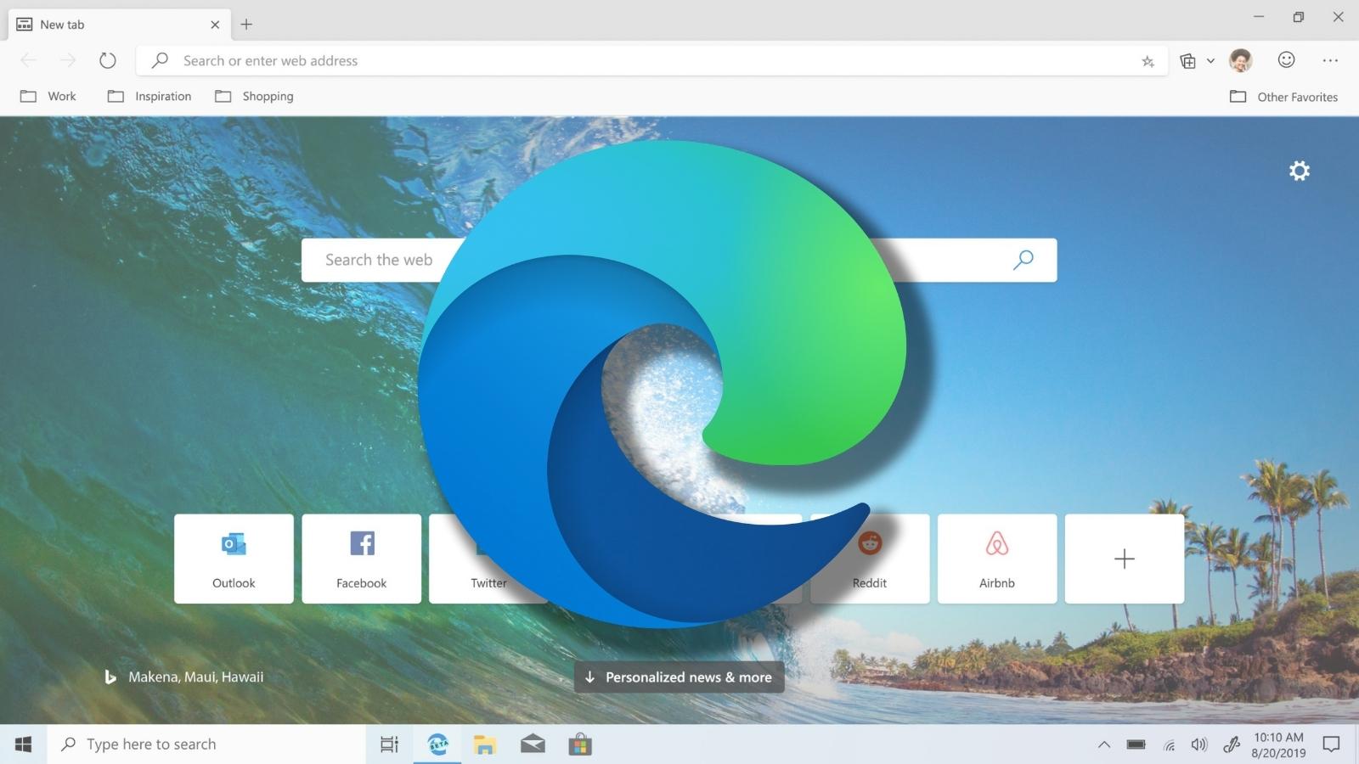Open the Collections icon in toolbar
The image size is (1359, 764).
(x=1187, y=61)
